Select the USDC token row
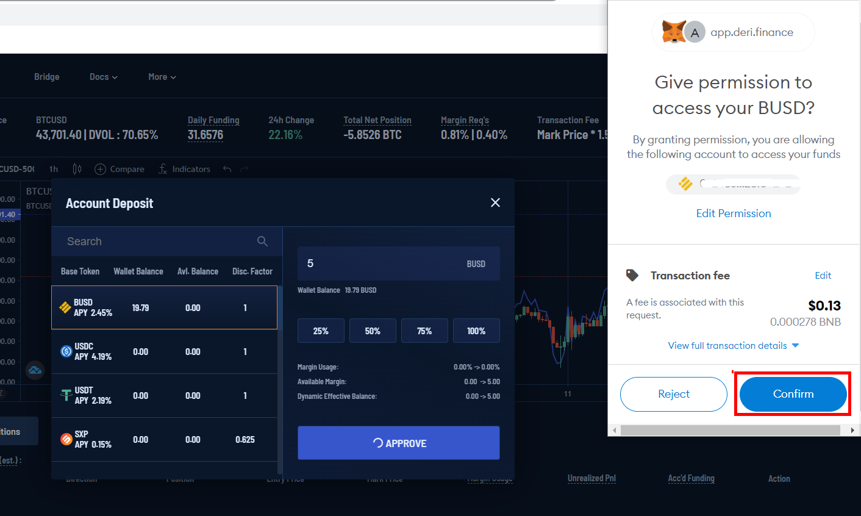The width and height of the screenshot is (861, 516). [x=165, y=351]
